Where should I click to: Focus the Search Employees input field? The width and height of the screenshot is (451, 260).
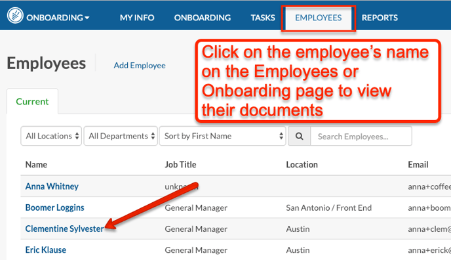point(361,136)
